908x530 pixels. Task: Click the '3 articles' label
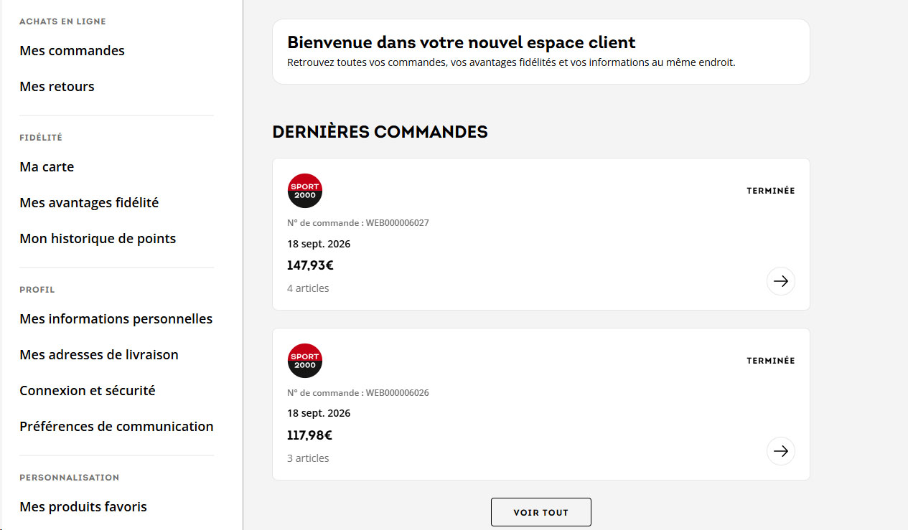click(308, 458)
